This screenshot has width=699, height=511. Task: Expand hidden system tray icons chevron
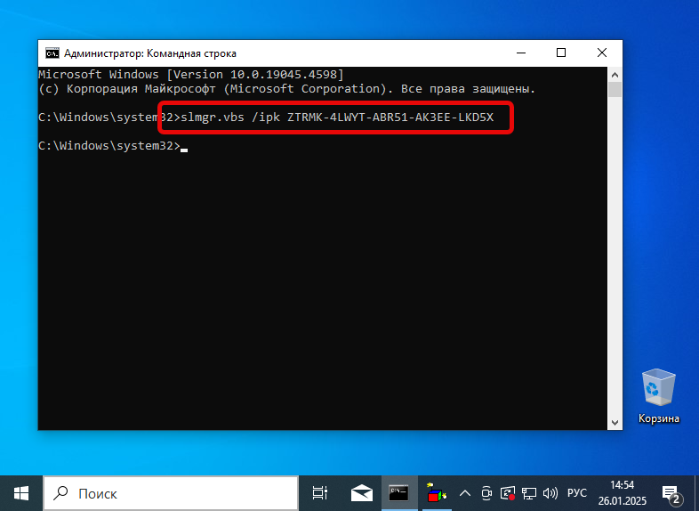click(x=465, y=492)
